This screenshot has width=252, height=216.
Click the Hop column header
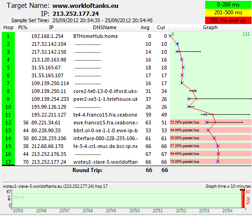[8, 28]
